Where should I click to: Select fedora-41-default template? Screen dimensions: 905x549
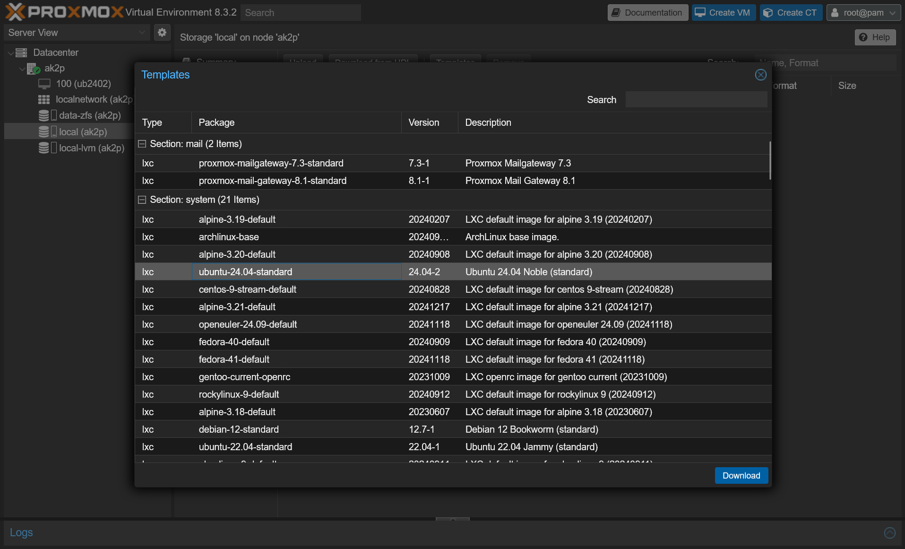(453, 359)
